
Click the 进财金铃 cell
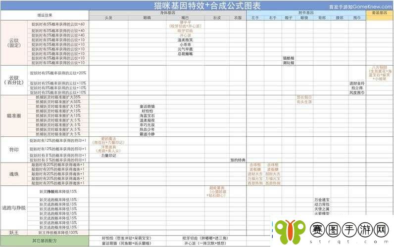(357, 83)
